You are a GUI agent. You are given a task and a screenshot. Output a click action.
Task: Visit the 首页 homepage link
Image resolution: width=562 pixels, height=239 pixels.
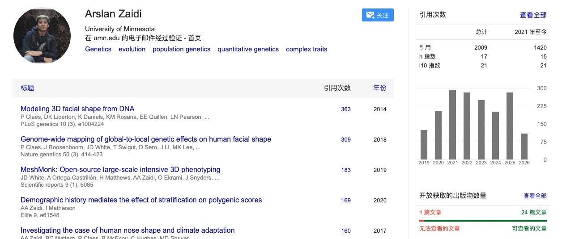pos(195,38)
